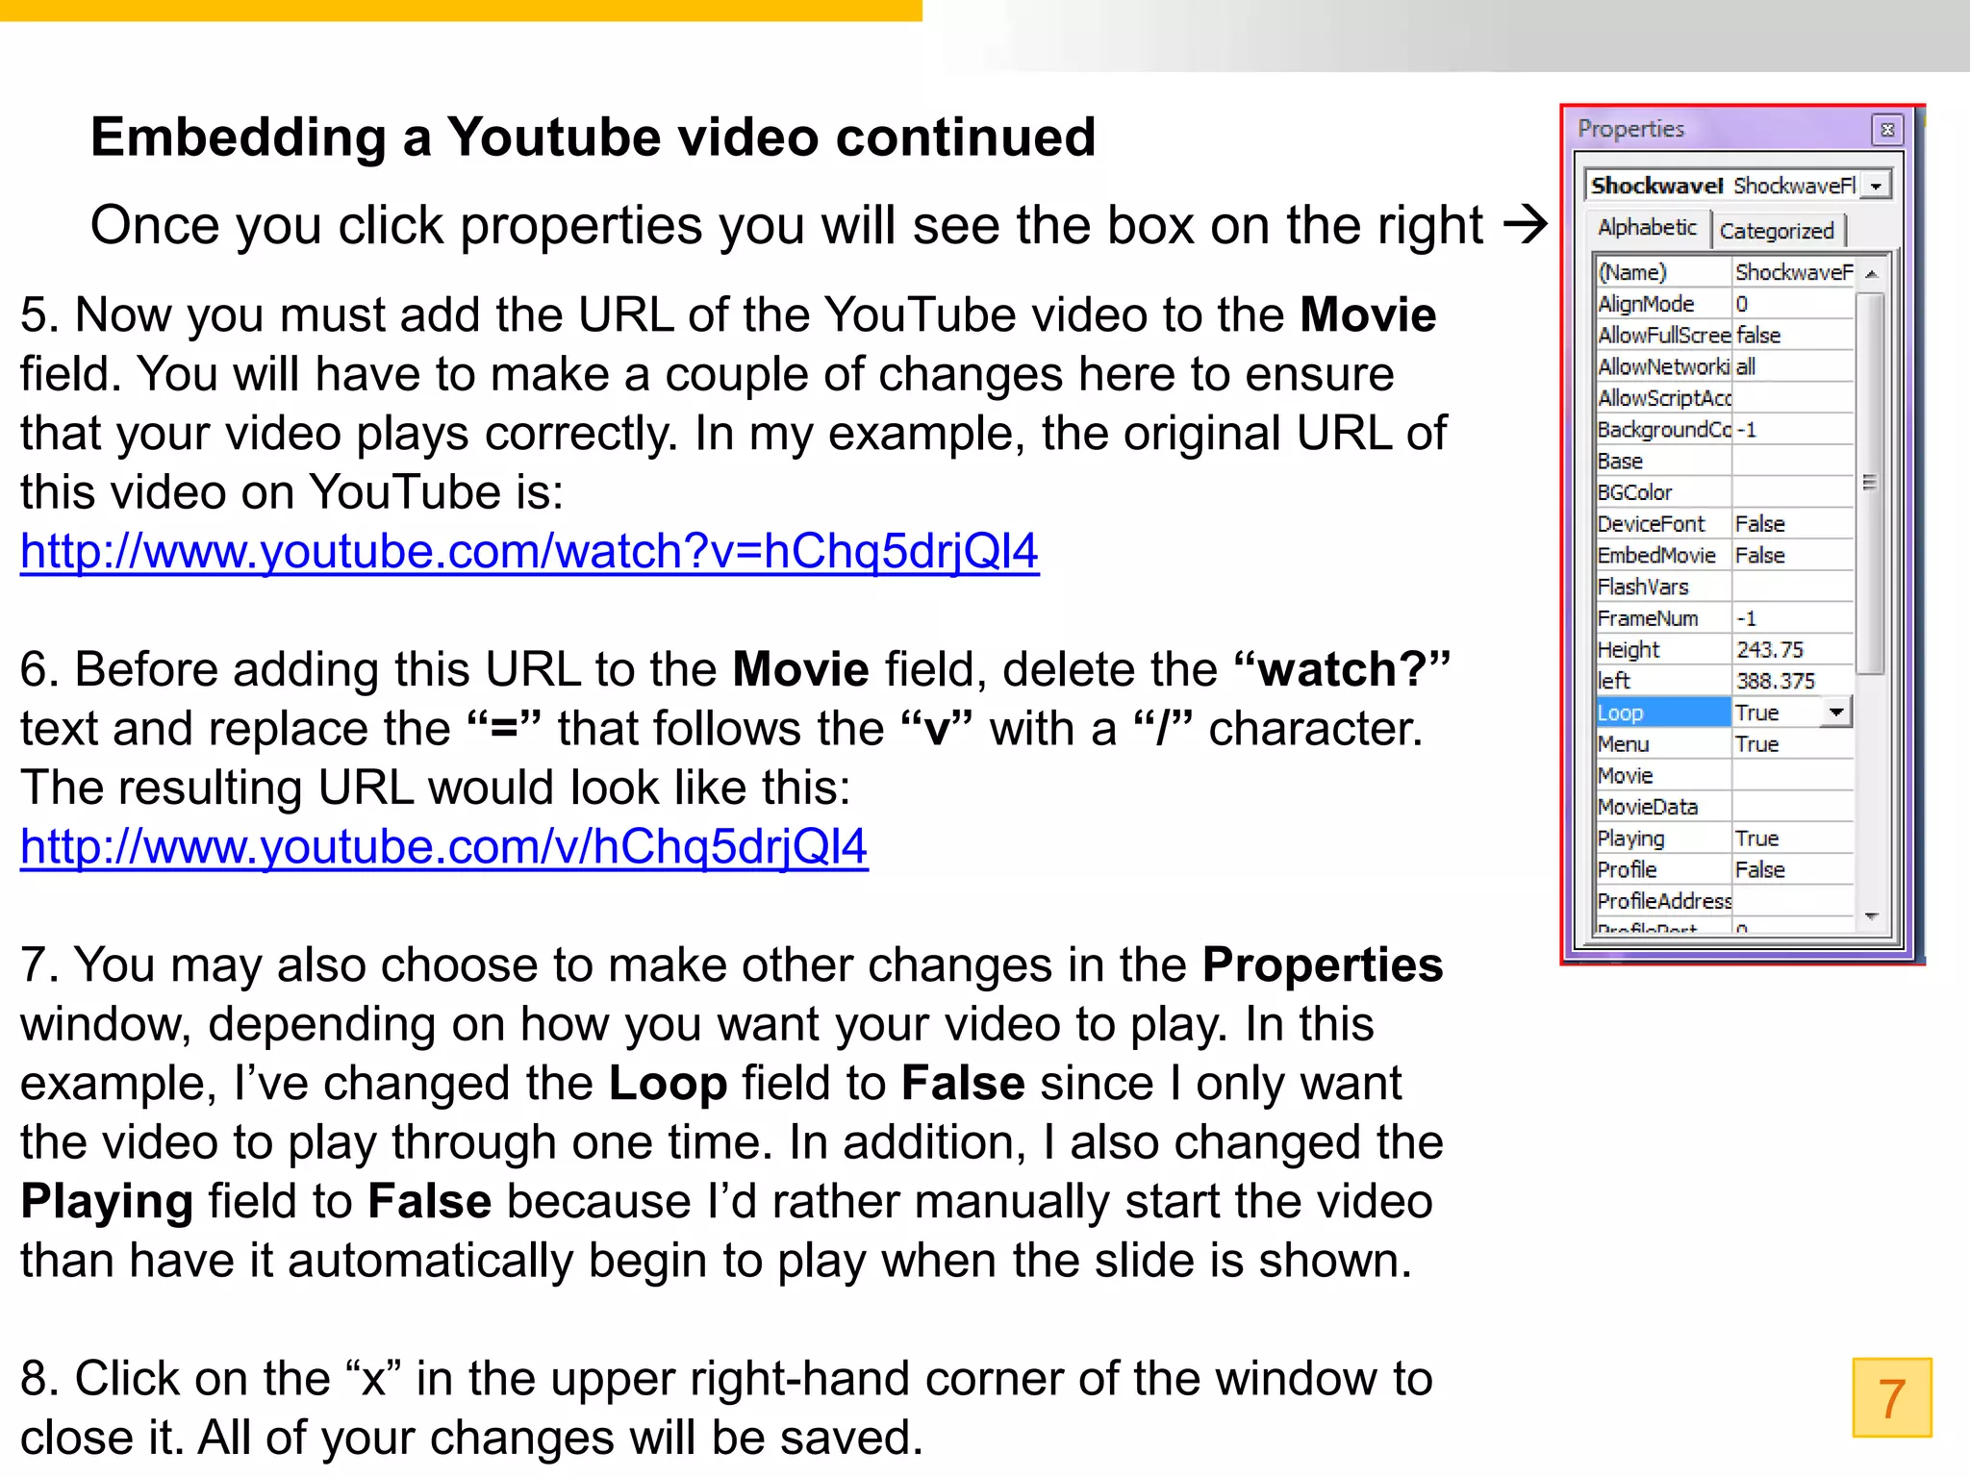Image resolution: width=1970 pixels, height=1477 pixels.
Task: Open the ShockwaveFlash object dropdown
Action: 1877,185
